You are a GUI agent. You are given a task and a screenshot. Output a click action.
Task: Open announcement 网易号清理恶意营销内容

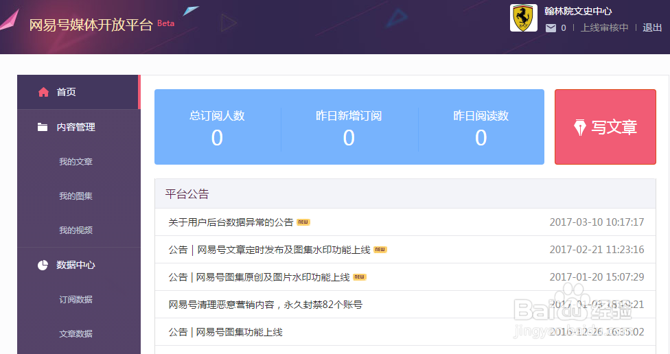pyautogui.click(x=266, y=305)
